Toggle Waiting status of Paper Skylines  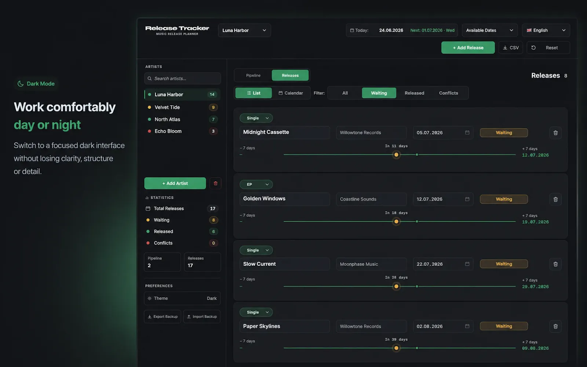pos(504,326)
